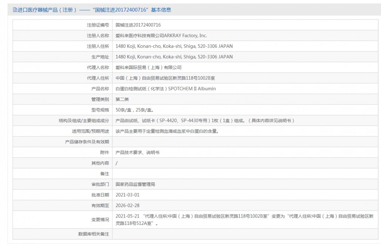Select the address value in the 注册人住所 row
This screenshot has height=248, width=381.
(x=174, y=46)
